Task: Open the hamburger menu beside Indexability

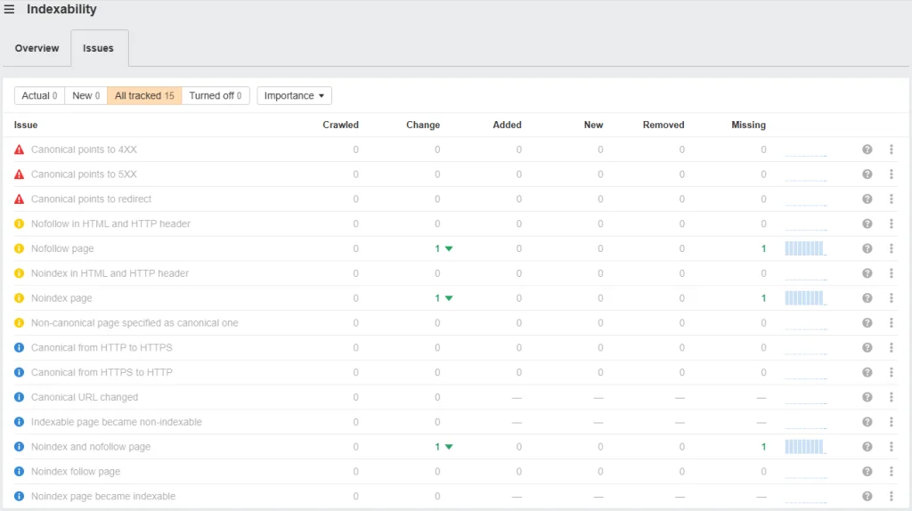Action: [10, 10]
